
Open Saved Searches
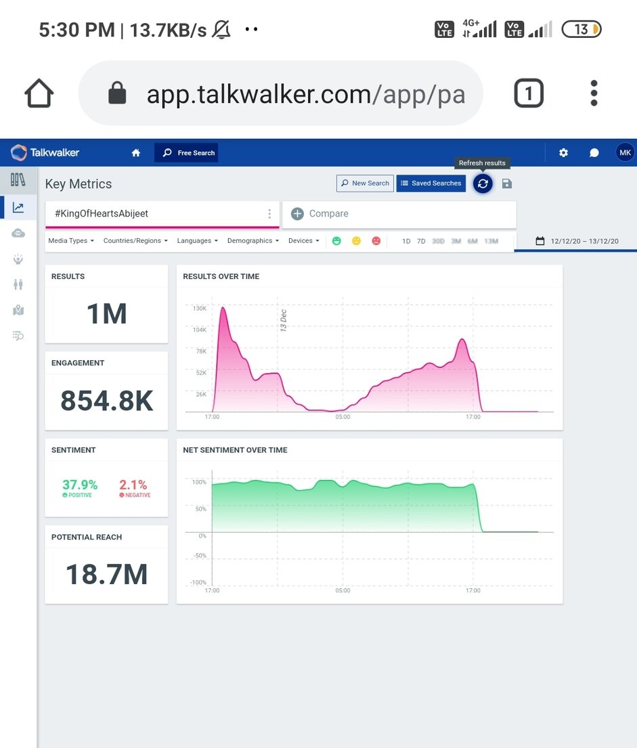[x=431, y=183]
